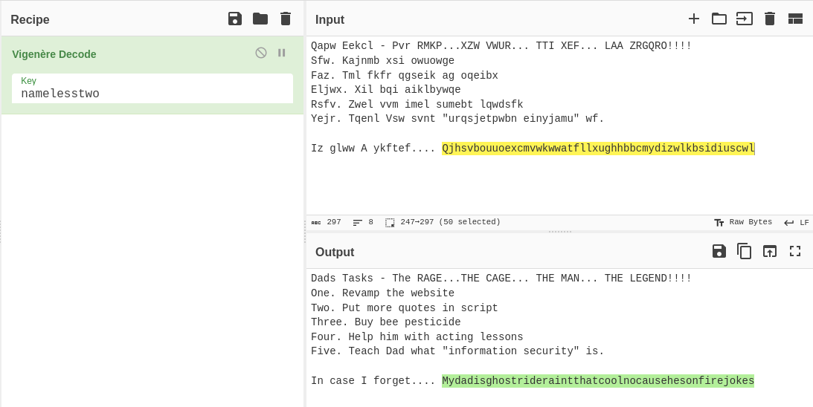Open a file as input
Viewport: 813px width, 407px height.
pos(745,19)
